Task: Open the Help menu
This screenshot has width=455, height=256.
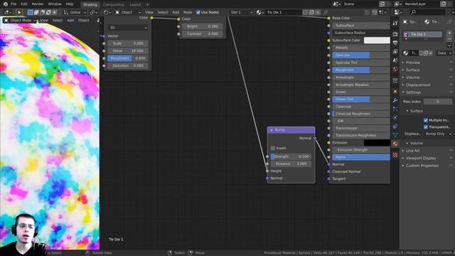Action: 70,4
